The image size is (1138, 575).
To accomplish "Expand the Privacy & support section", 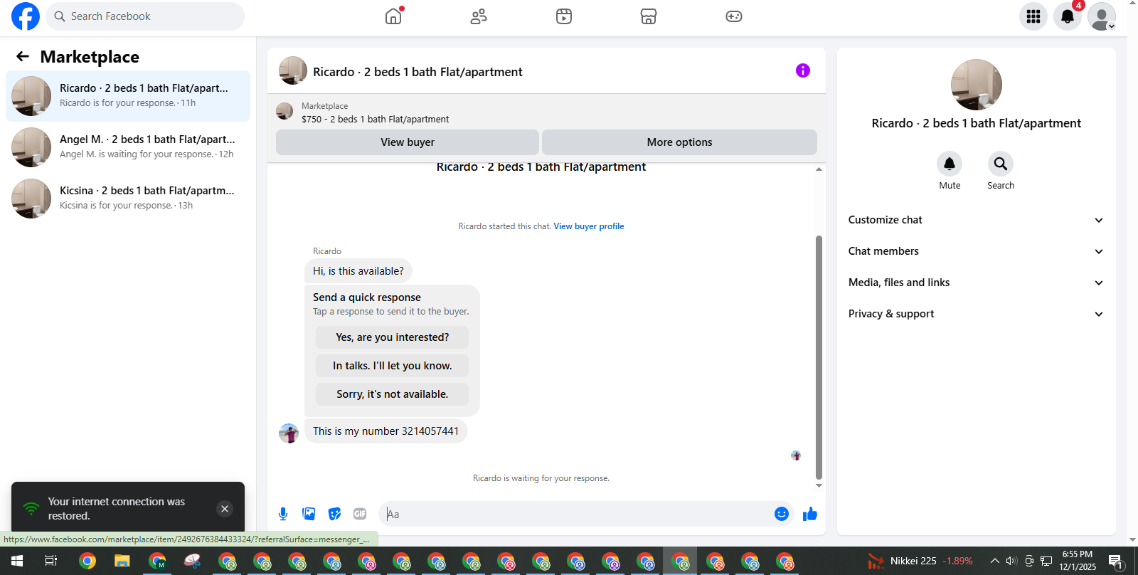I will click(x=977, y=314).
